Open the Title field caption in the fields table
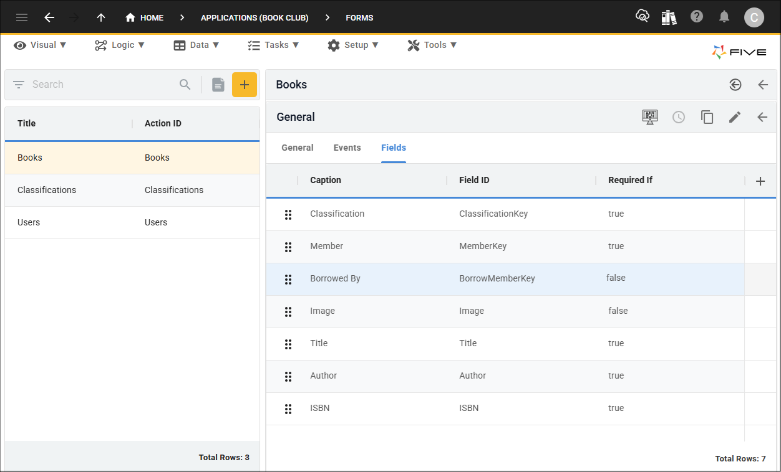The image size is (781, 472). point(319,343)
